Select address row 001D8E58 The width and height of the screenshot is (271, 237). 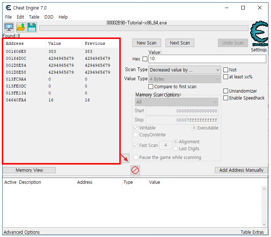point(61,72)
